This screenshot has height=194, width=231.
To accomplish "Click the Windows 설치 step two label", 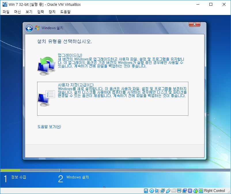I will (78, 177).
